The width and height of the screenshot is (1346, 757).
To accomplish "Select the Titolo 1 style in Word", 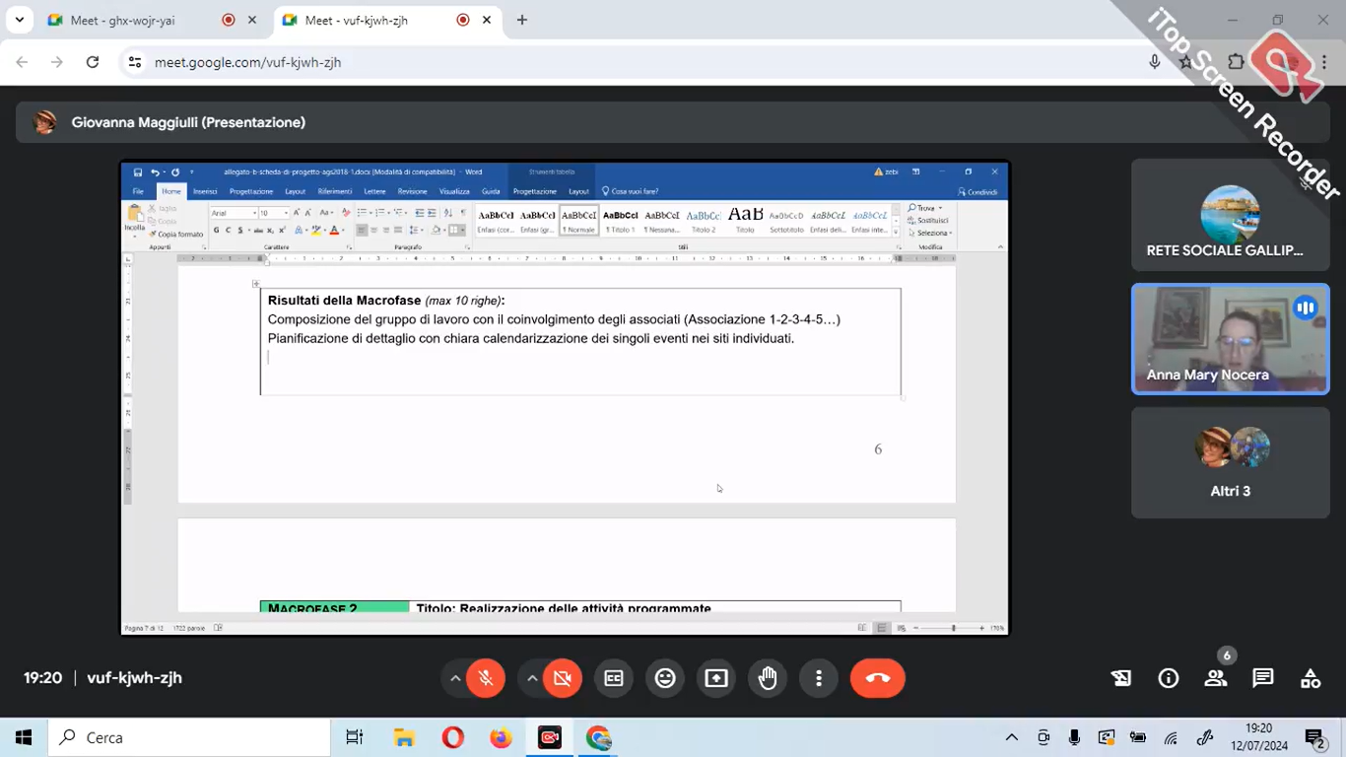I will [620, 221].
